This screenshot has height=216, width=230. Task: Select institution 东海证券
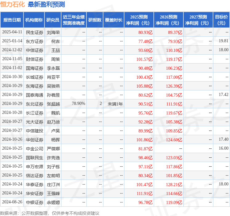click(35, 86)
